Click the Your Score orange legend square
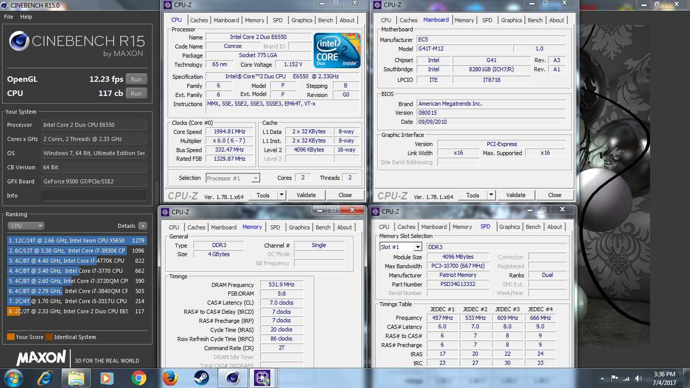 [x=11, y=337]
